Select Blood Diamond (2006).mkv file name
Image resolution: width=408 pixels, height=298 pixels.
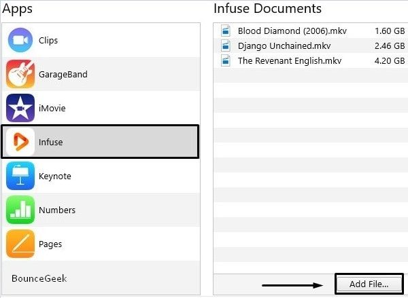coord(292,31)
